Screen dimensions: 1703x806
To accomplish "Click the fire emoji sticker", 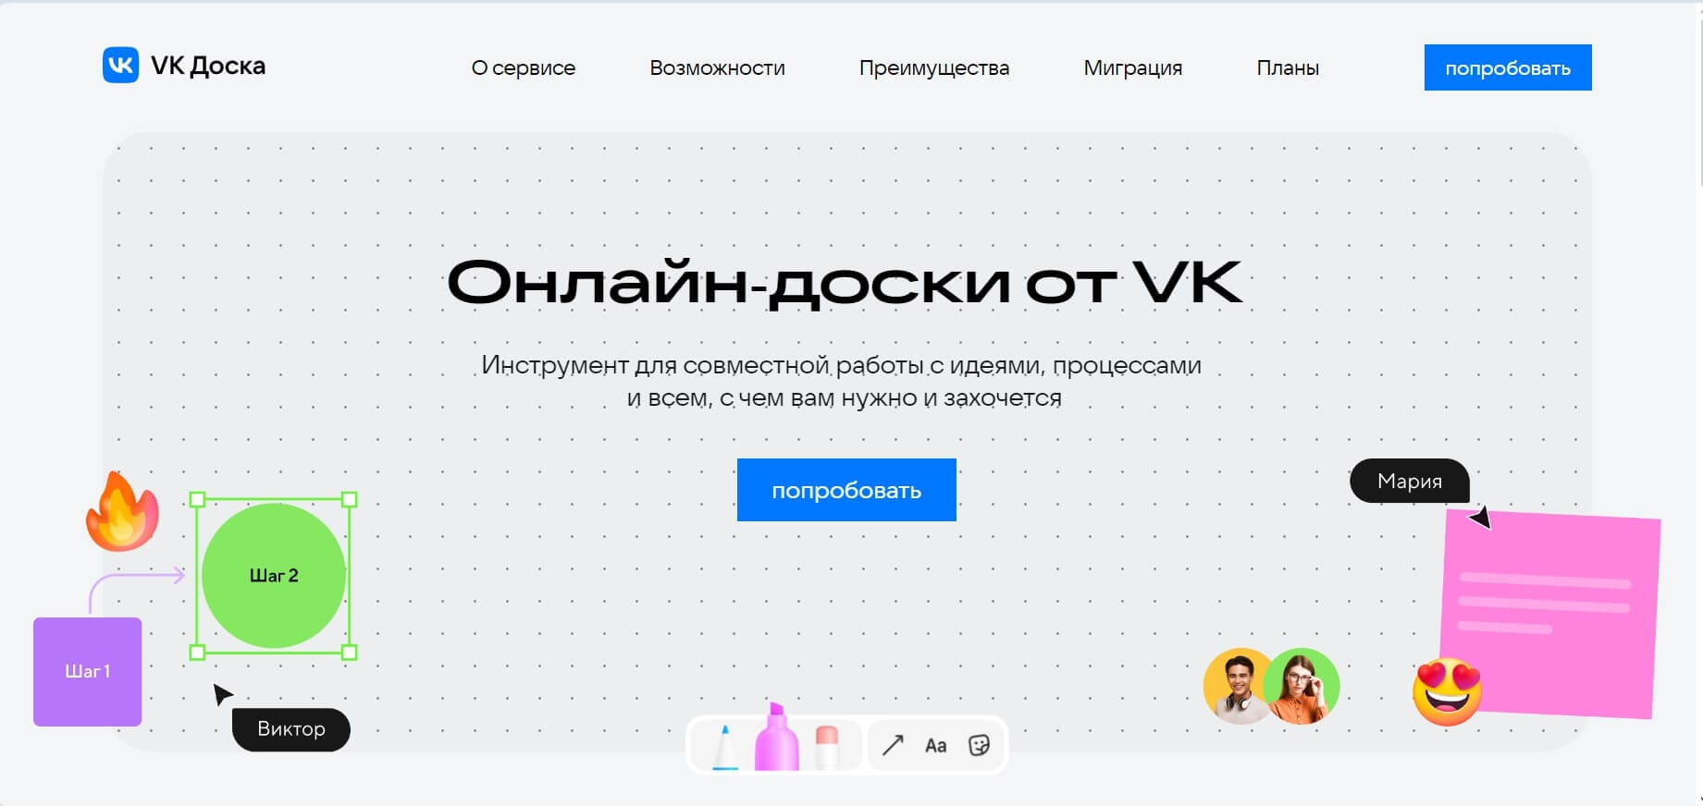I will coord(122,511).
